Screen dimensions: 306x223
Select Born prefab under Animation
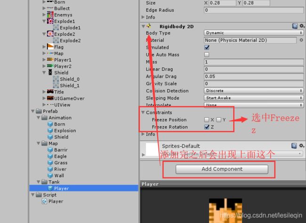click(56, 124)
